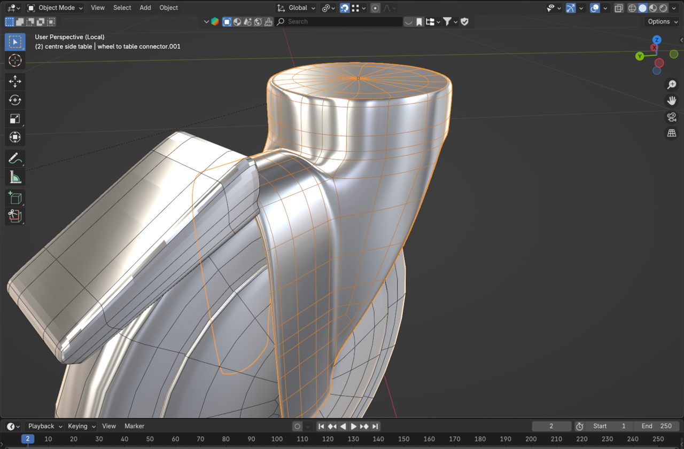Enable Toggle X-Ray mode
Screen dimensions: 684x449
pos(618,7)
